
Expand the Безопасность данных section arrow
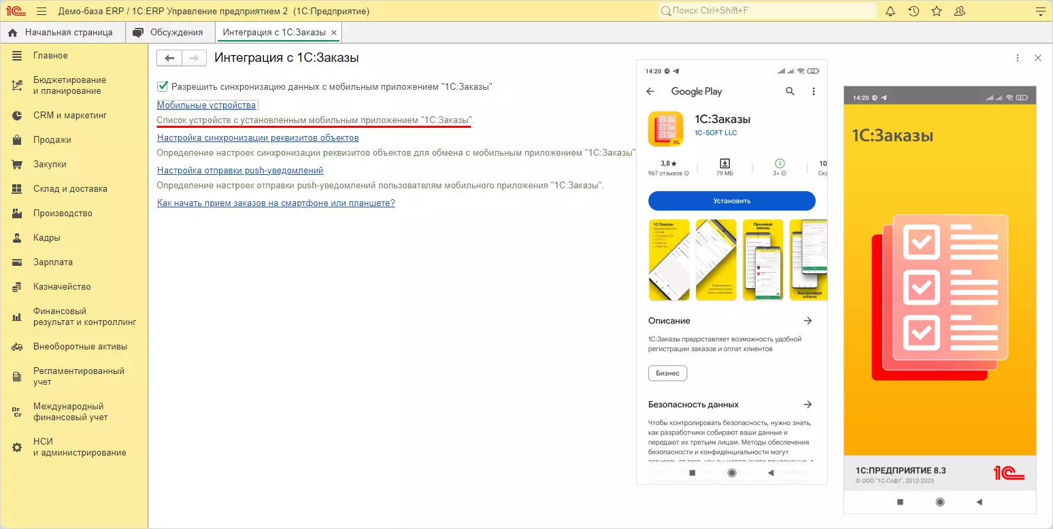point(807,405)
